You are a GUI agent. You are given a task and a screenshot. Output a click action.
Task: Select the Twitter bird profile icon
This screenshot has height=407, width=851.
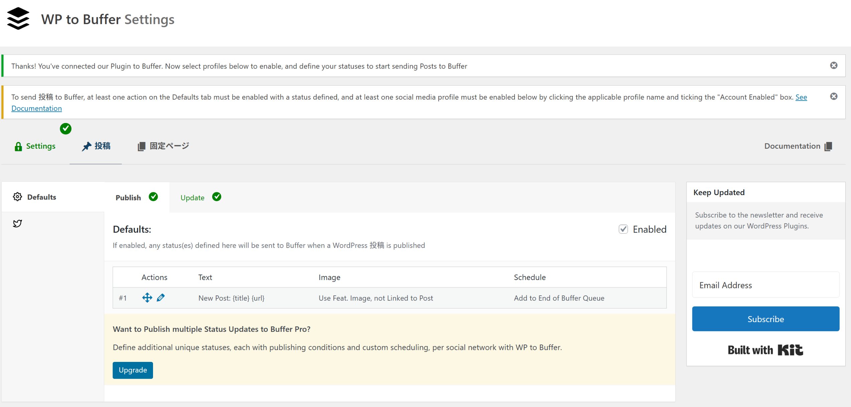point(17,223)
